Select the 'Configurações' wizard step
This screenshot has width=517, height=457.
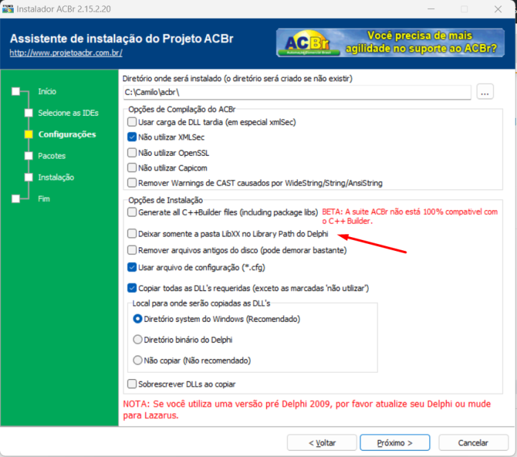coord(68,134)
